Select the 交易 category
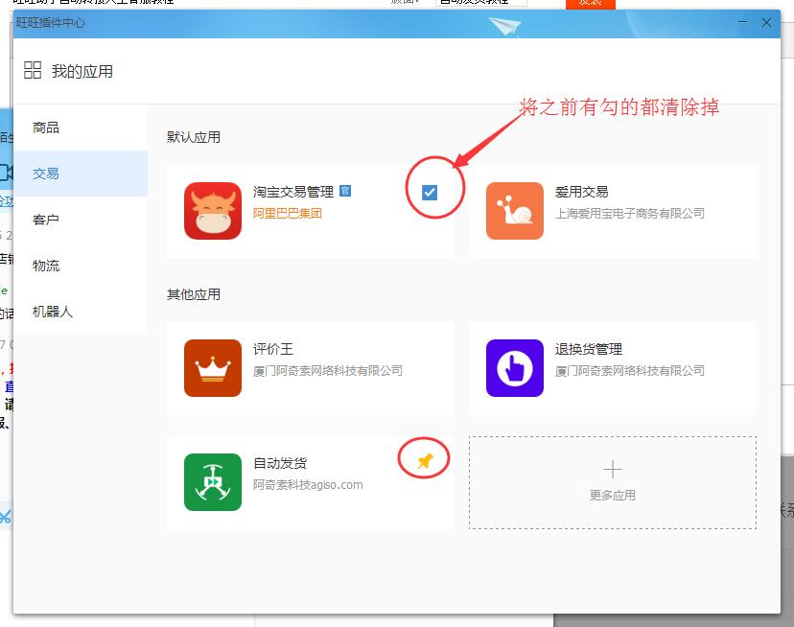 click(x=81, y=174)
